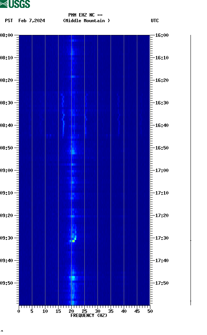Click the seismogram amplitude trace line at right

(190, 170)
